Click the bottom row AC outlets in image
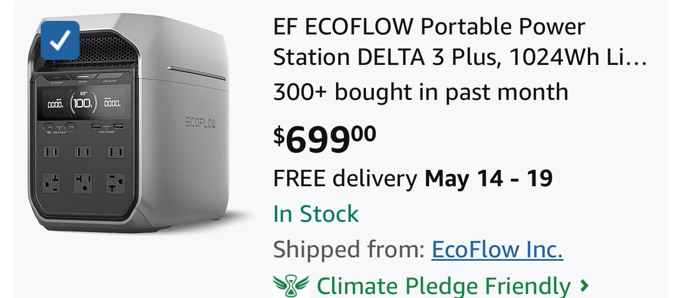 (x=83, y=183)
